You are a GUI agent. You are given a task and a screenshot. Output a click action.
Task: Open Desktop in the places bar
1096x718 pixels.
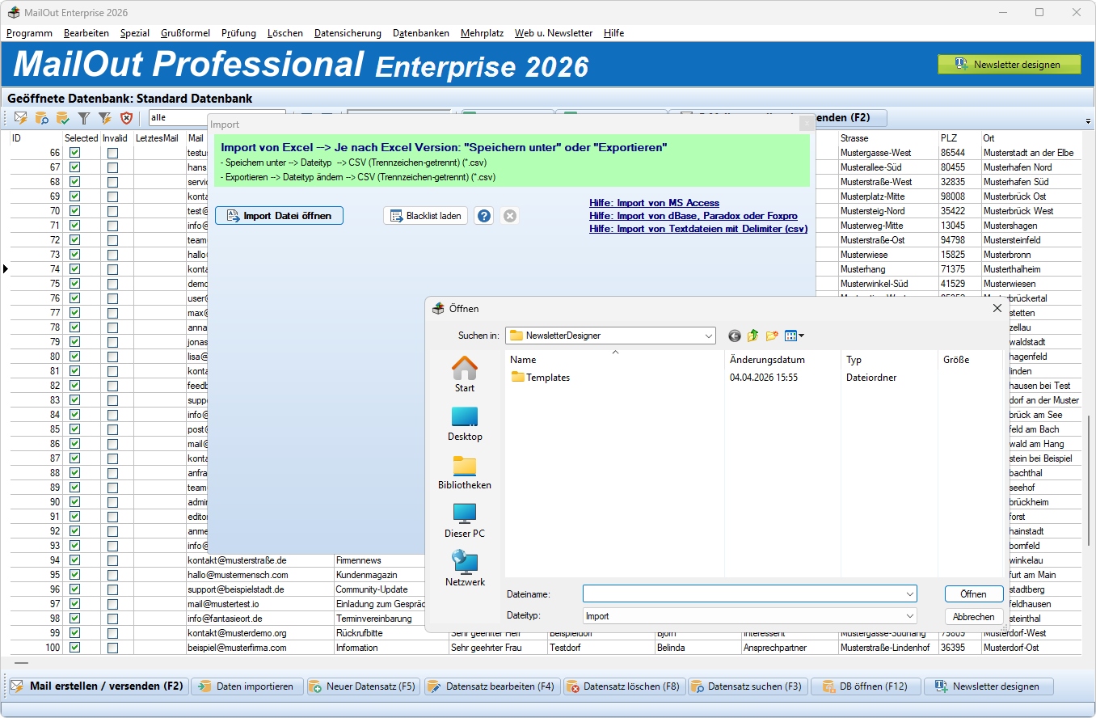pos(465,423)
